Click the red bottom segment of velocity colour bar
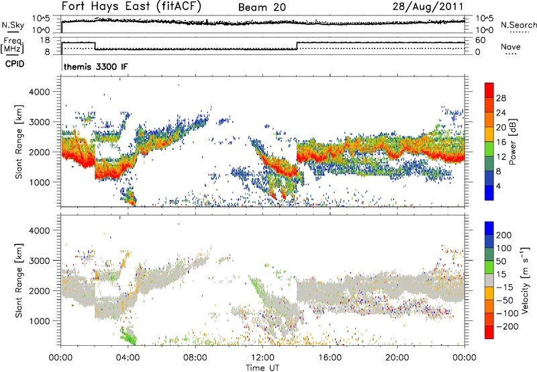The height and width of the screenshot is (372, 537). click(x=489, y=332)
